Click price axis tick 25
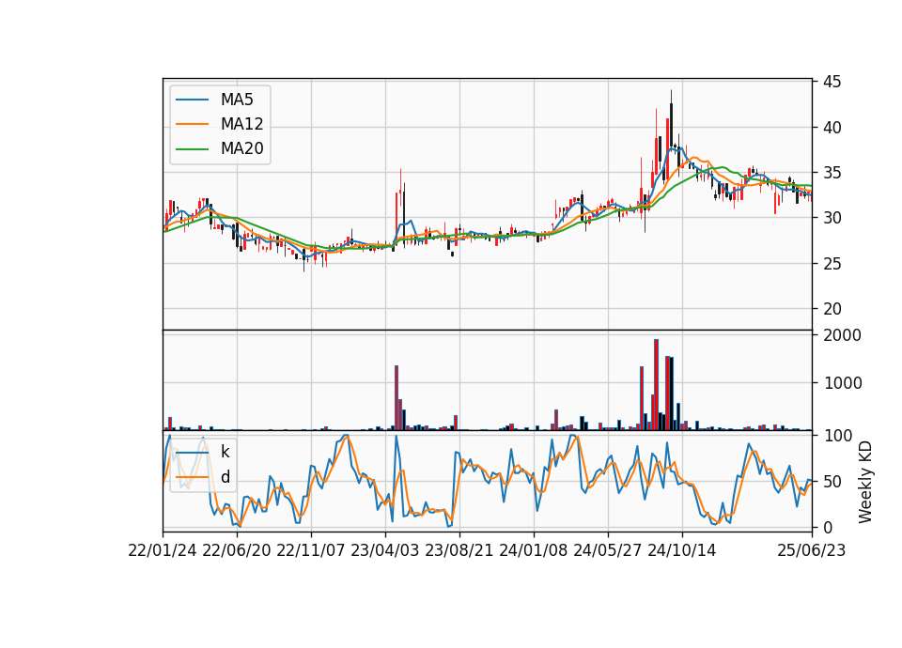This screenshot has width=902, height=648. pos(832,263)
